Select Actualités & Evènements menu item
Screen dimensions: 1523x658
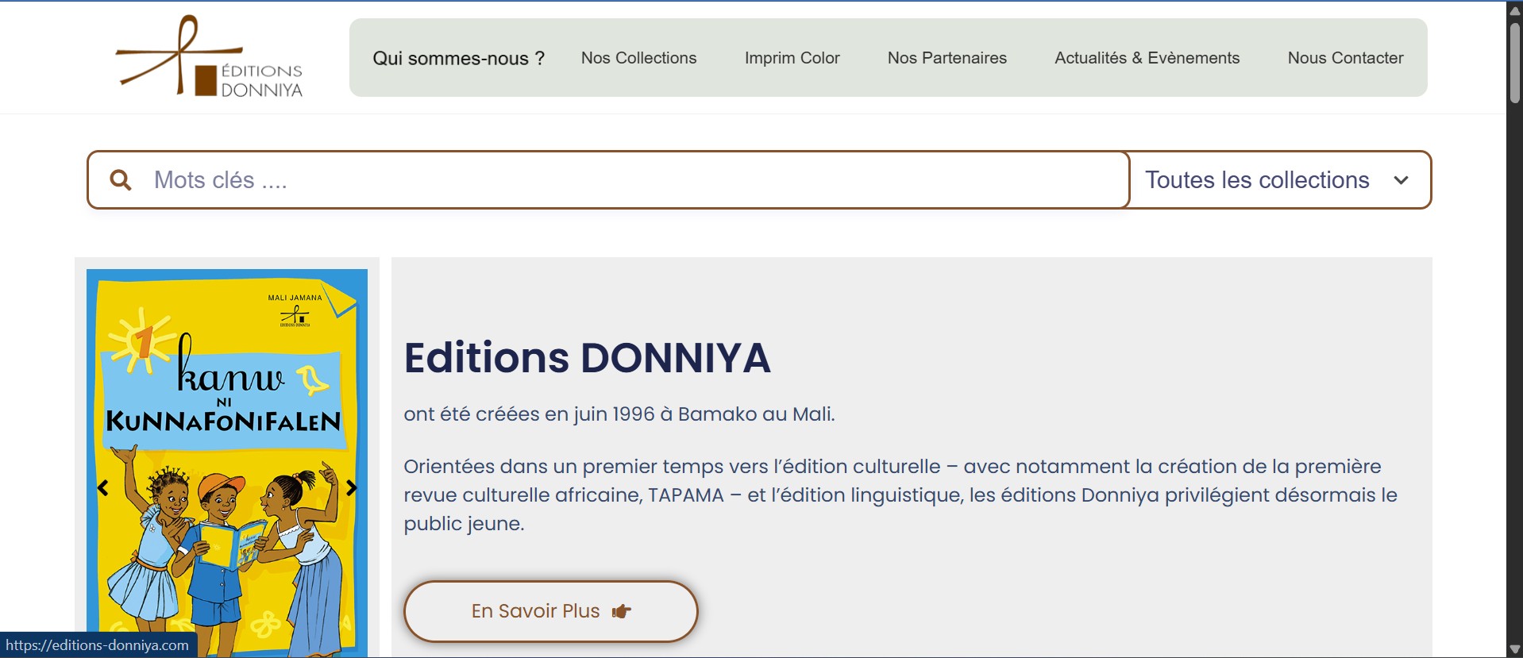point(1147,58)
